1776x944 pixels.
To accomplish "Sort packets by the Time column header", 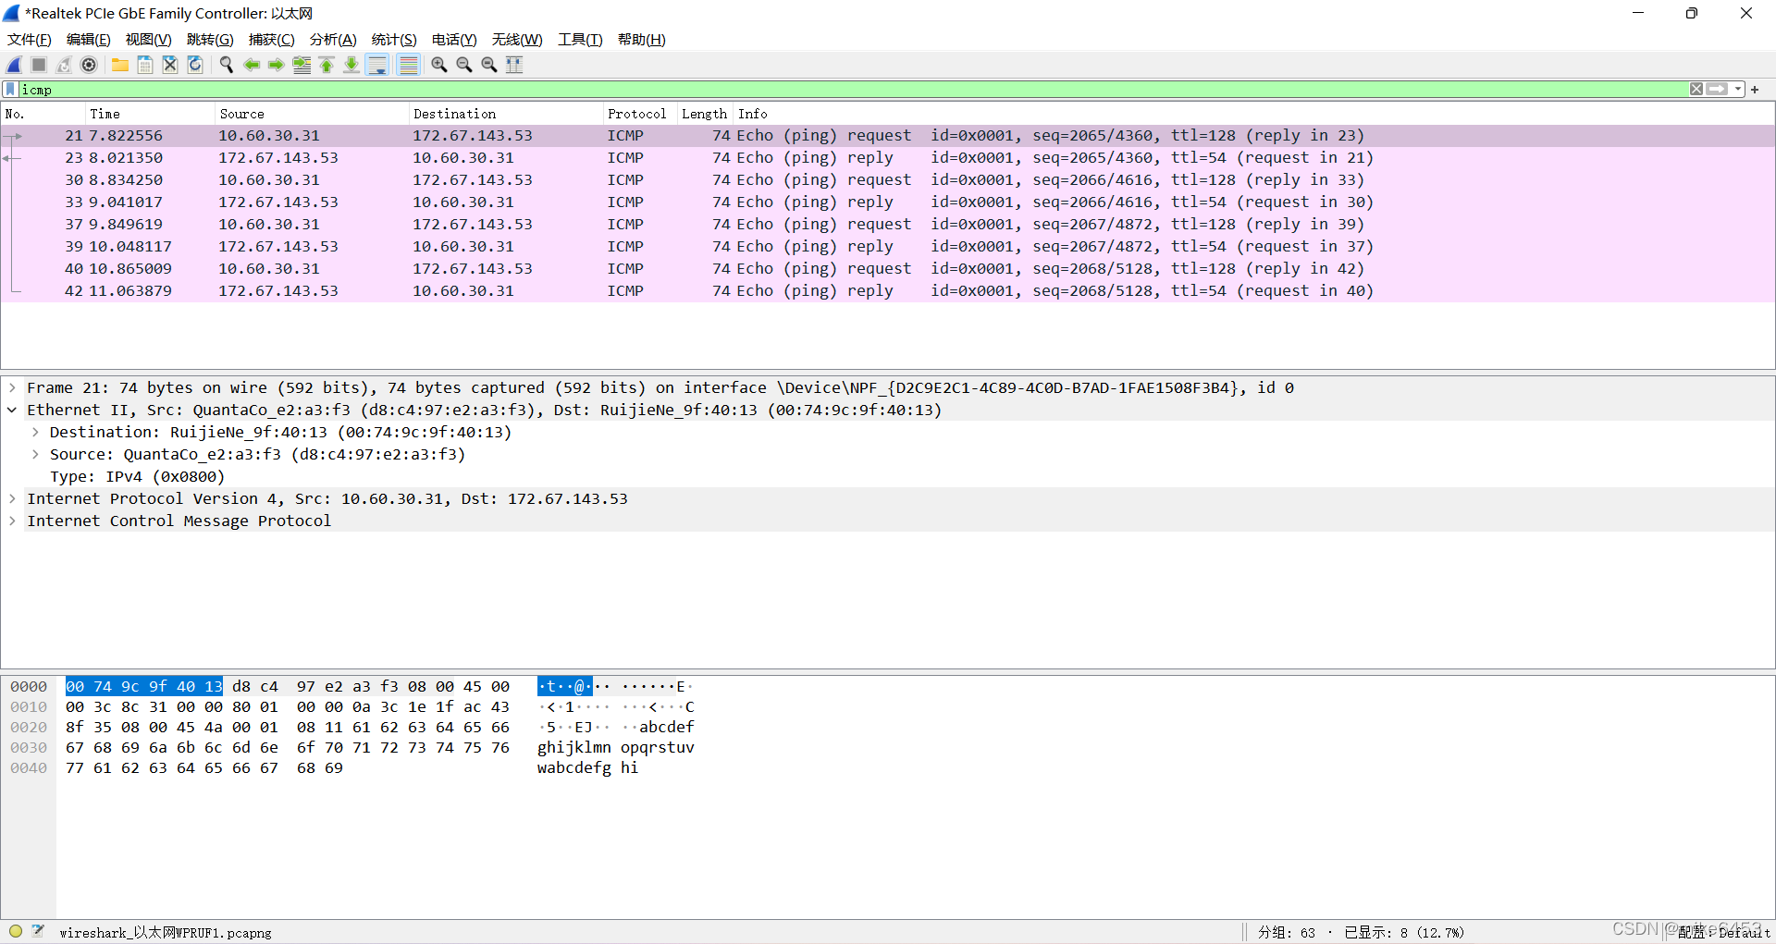I will tap(149, 114).
